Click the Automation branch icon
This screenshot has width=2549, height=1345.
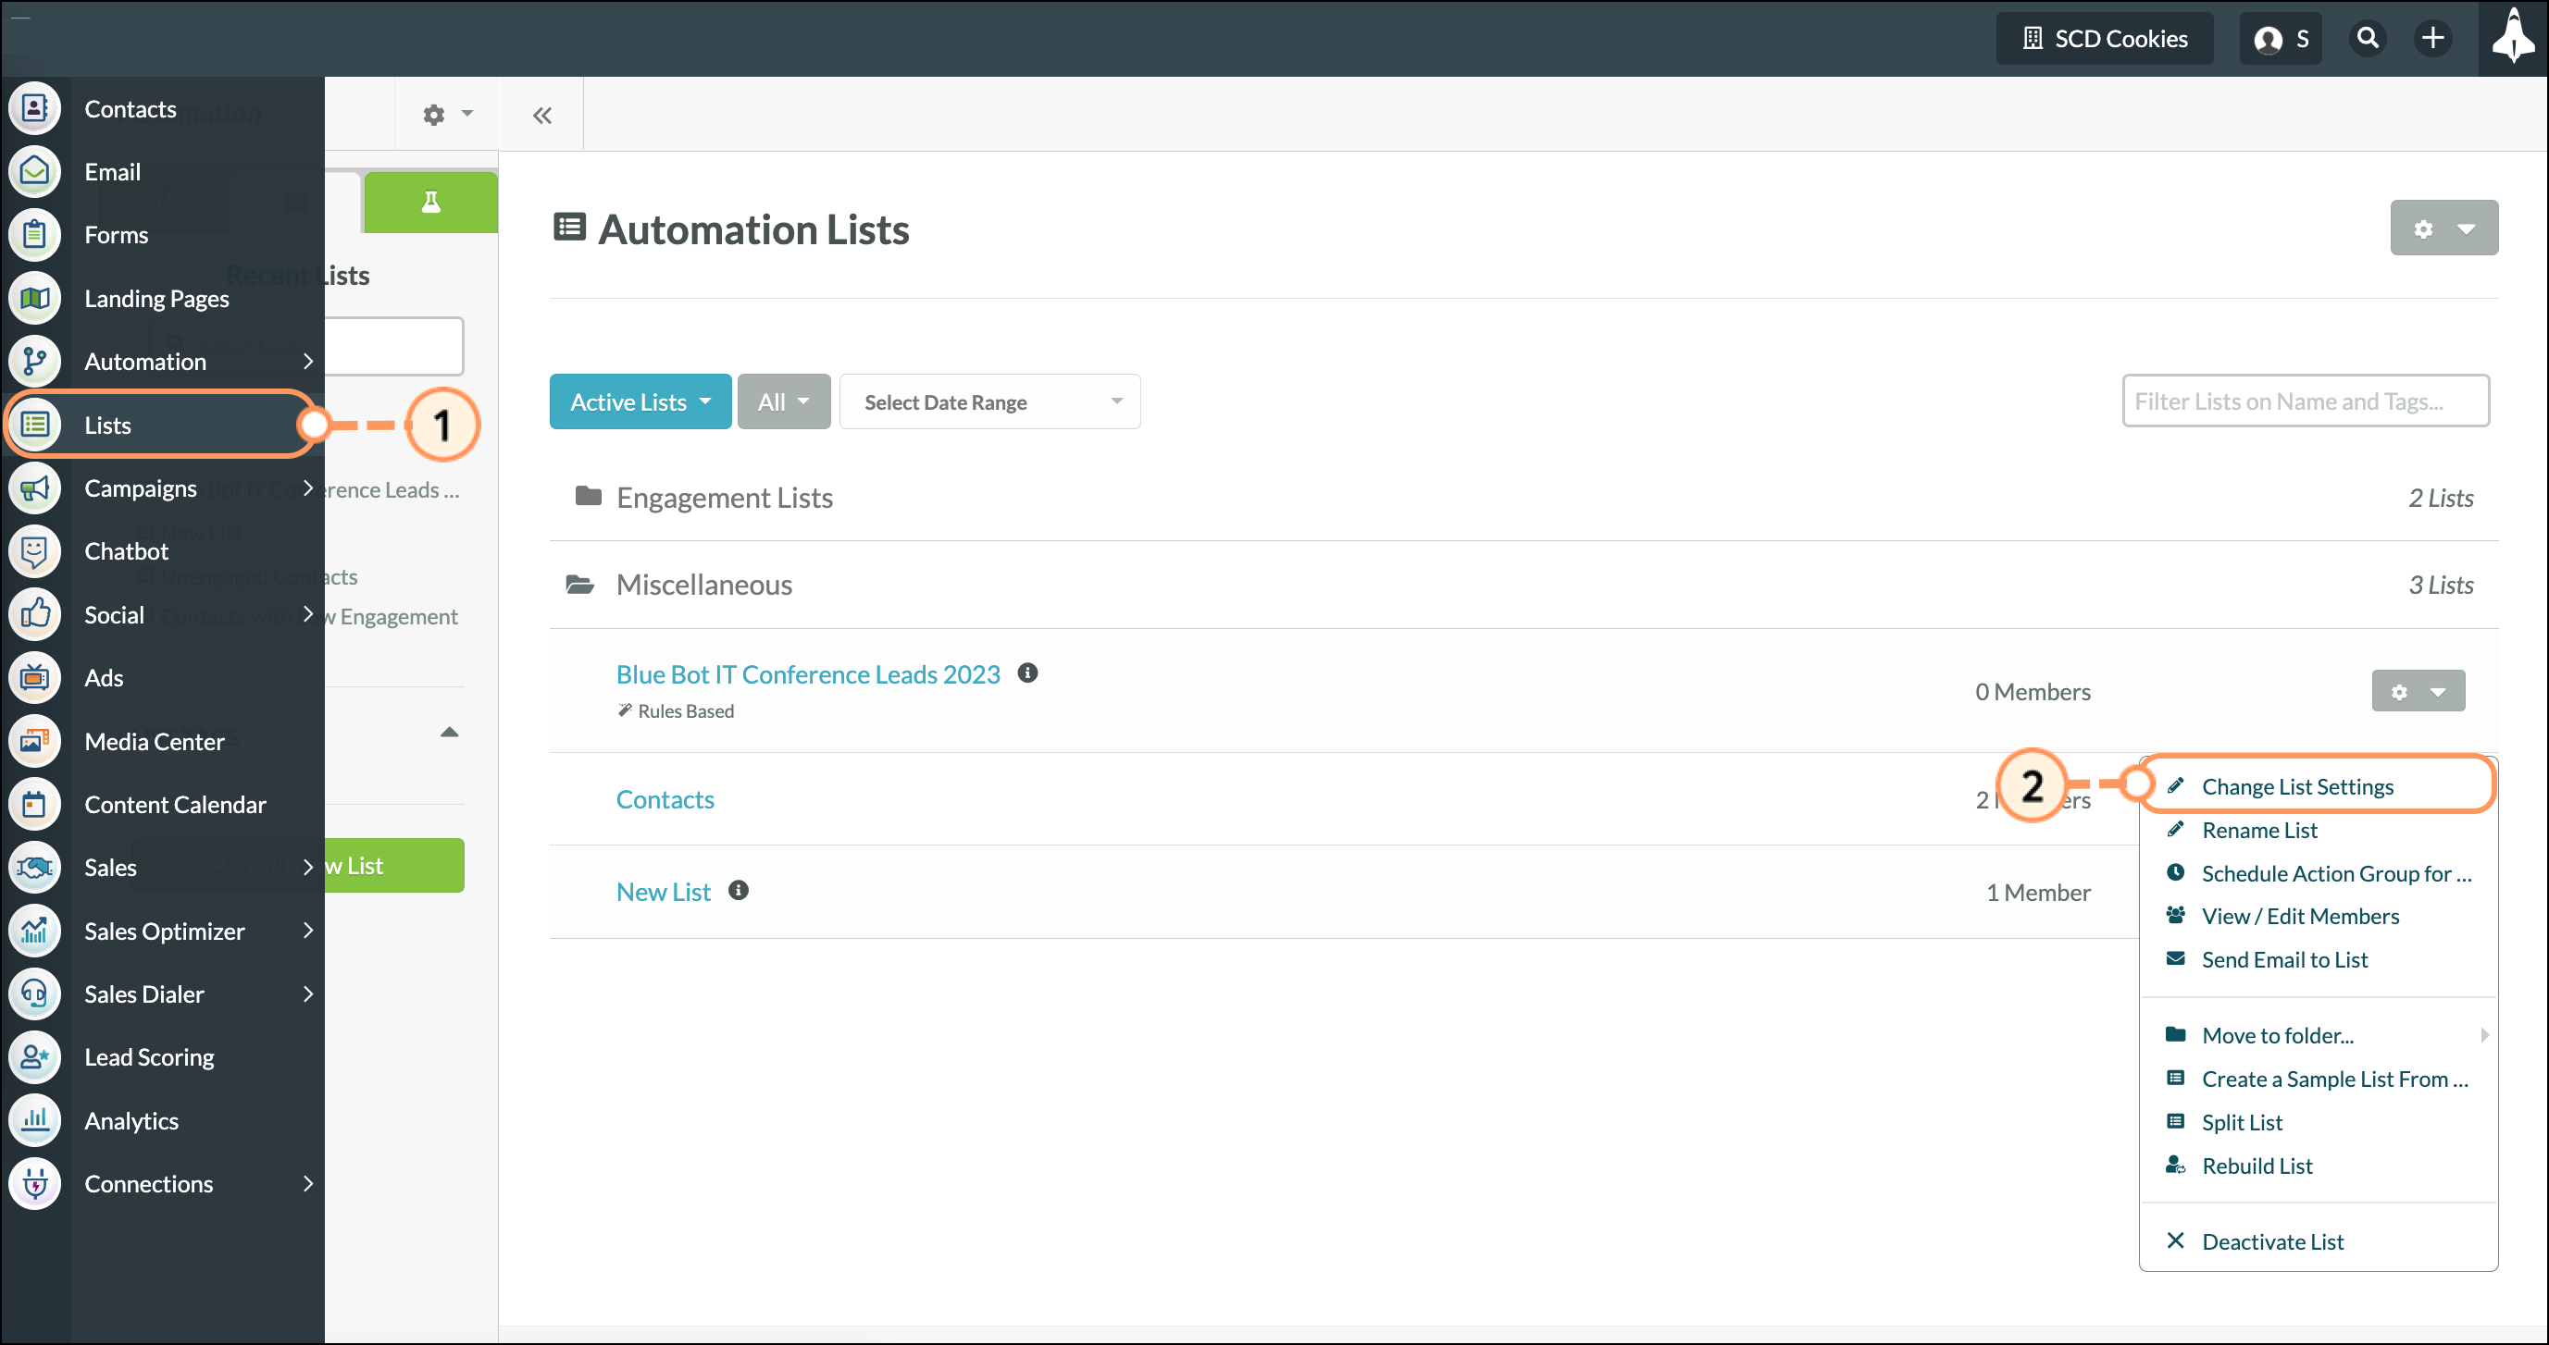(34, 361)
